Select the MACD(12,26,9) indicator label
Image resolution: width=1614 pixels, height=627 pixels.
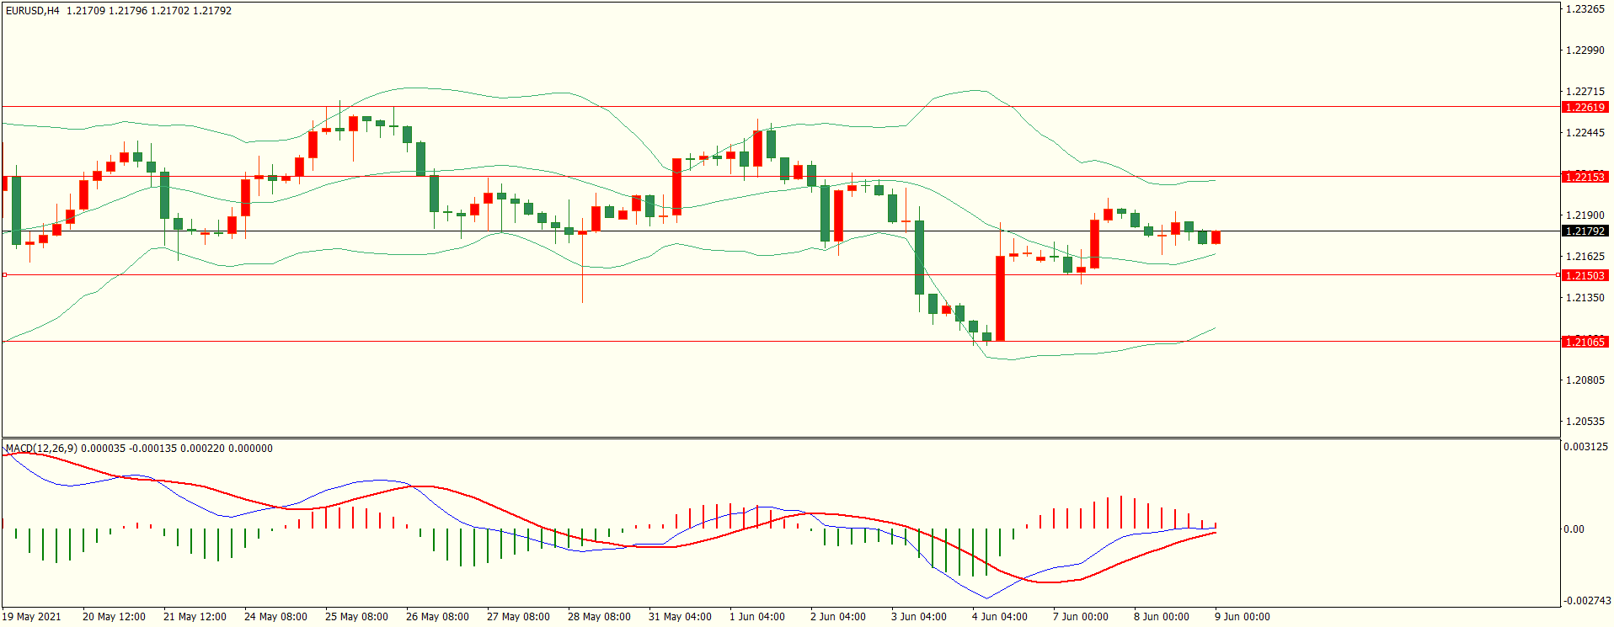(x=41, y=449)
